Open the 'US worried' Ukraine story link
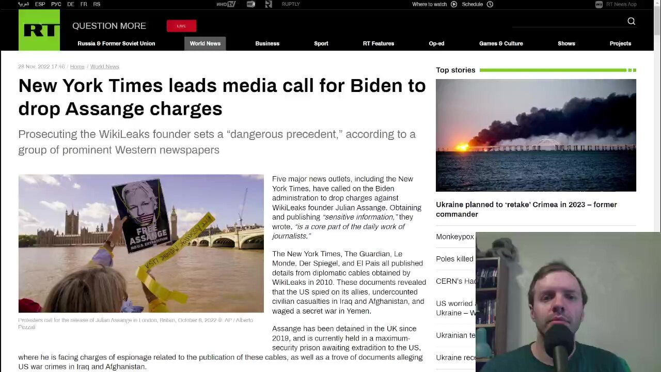This screenshot has height=372, width=661. (455, 308)
